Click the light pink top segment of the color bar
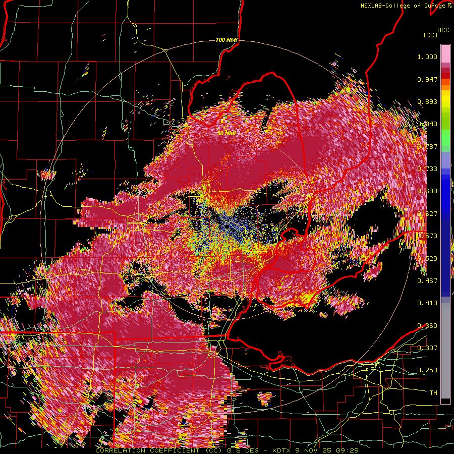This screenshot has width=454, height=454. coord(445,53)
